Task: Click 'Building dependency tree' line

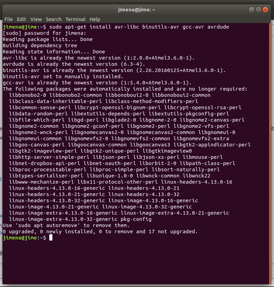Action: [40, 45]
